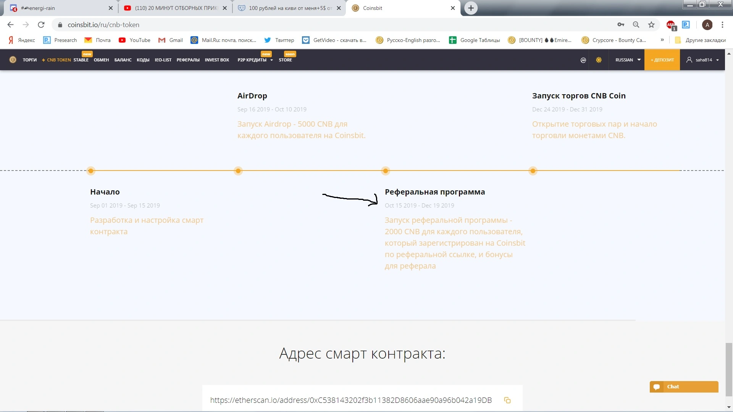Copy the smart contract address
Screen dimensions: 733x412
click(x=507, y=400)
